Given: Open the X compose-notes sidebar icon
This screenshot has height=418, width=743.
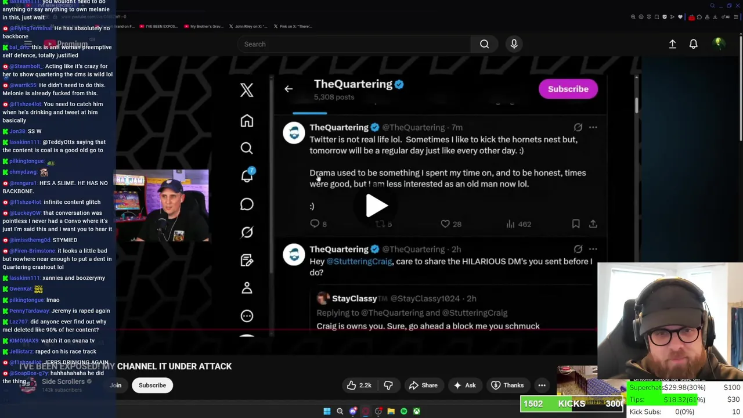Looking at the screenshot, I should click(247, 260).
